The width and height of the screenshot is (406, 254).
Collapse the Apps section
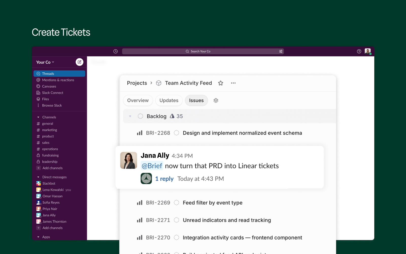tap(38, 237)
